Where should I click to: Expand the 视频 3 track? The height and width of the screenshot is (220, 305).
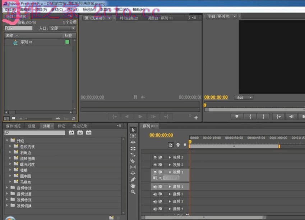170,157
